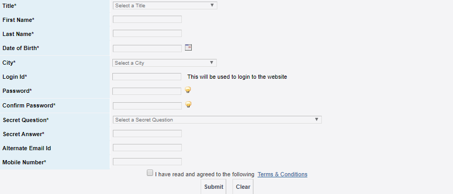Click the Mobile Number input
Image resolution: width=453 pixels, height=194 pixels.
point(147,162)
